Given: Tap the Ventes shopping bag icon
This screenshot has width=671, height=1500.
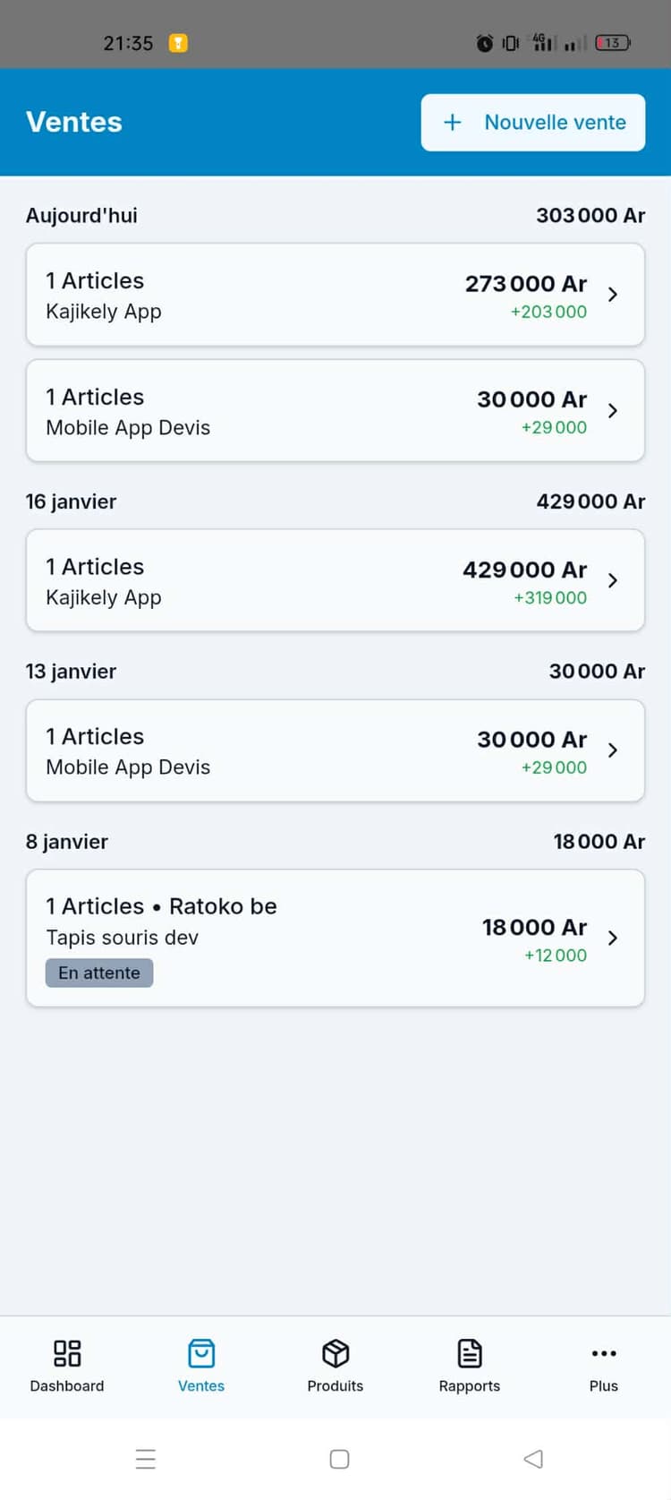Looking at the screenshot, I should 201,1352.
